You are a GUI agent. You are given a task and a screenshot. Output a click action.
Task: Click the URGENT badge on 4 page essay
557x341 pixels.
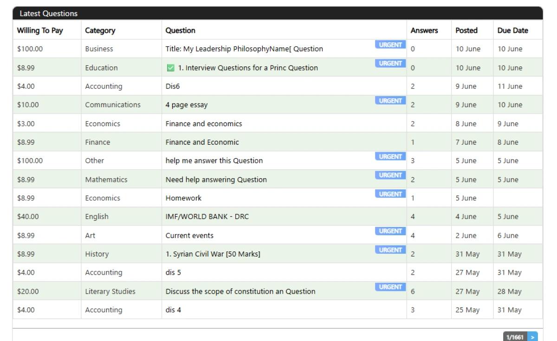coord(390,101)
